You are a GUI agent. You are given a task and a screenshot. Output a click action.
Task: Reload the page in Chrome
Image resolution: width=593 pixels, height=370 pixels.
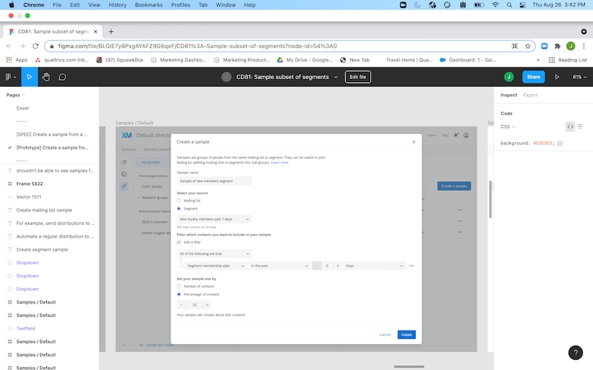(x=35, y=46)
